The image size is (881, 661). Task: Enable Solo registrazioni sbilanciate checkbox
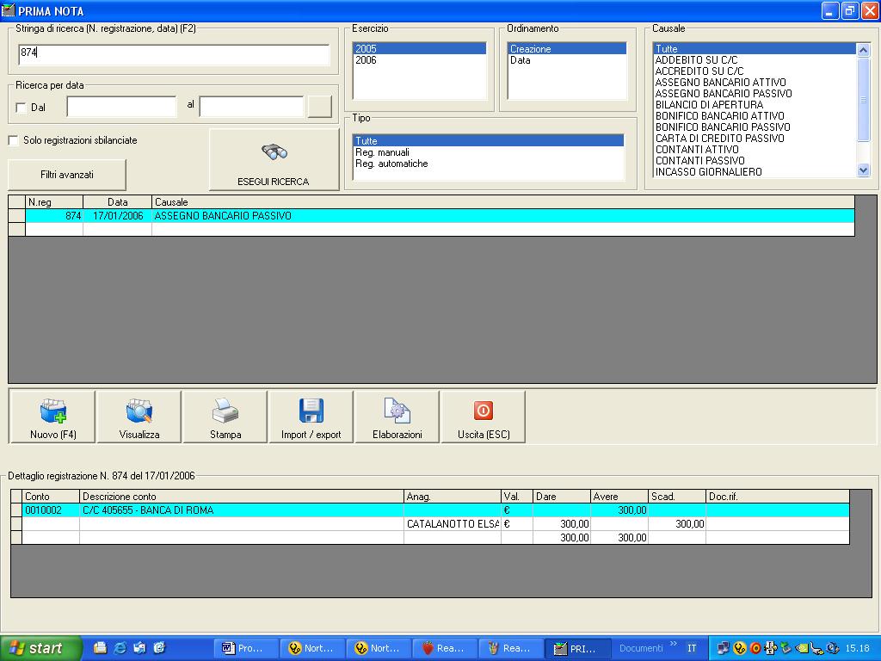point(14,140)
